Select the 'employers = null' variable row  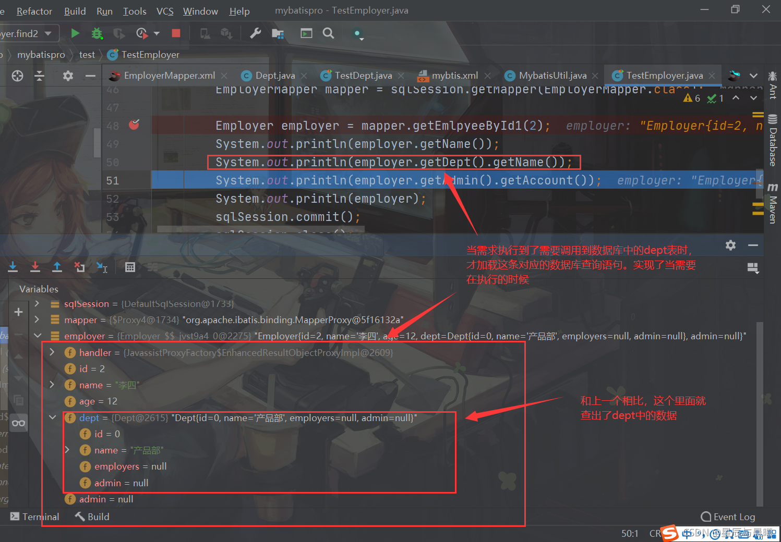point(123,466)
